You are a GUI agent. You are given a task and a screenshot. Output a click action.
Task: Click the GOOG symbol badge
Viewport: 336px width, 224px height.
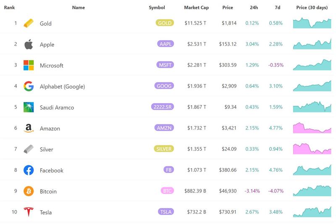tap(164, 86)
